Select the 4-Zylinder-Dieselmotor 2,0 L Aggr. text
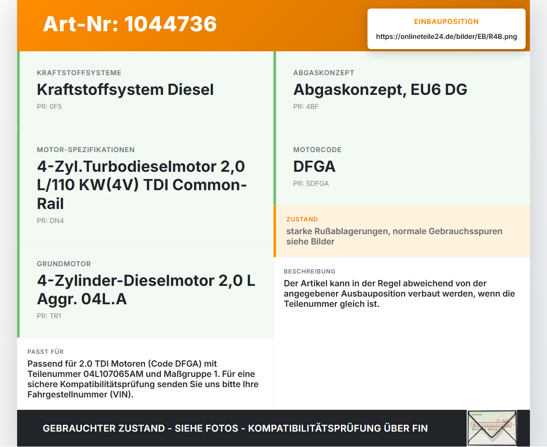The width and height of the screenshot is (547, 447). tap(146, 290)
